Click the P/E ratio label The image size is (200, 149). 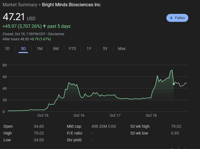click(75, 133)
